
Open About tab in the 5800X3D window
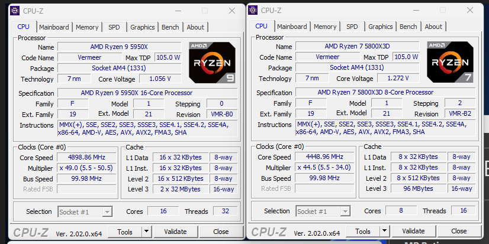point(433,27)
